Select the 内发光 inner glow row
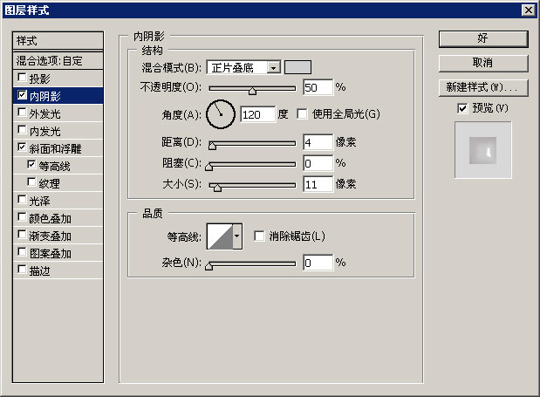 click(58, 131)
